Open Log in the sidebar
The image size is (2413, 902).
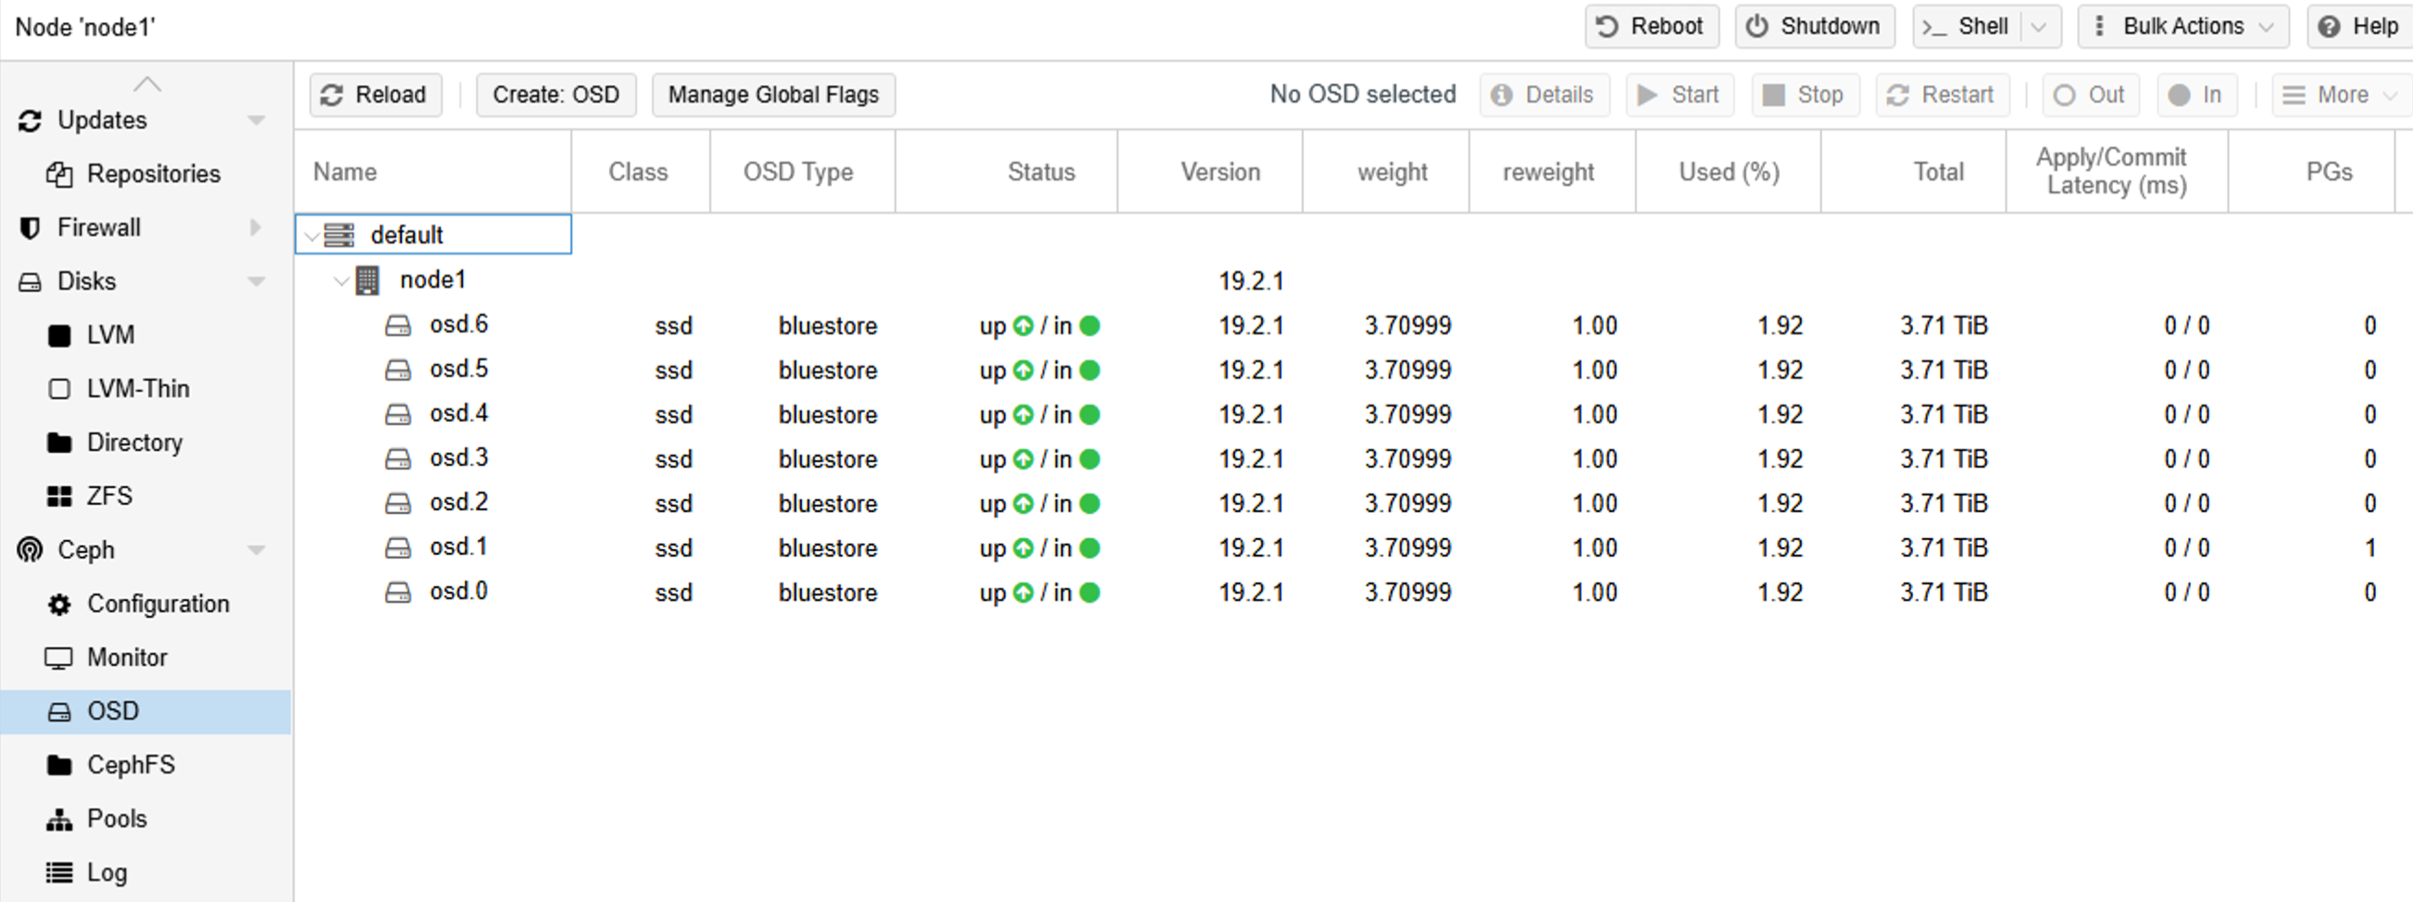click(106, 872)
